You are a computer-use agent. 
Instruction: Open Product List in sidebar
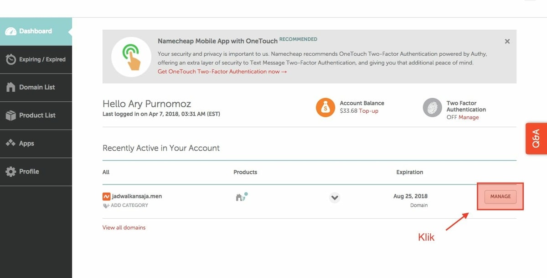coord(36,115)
